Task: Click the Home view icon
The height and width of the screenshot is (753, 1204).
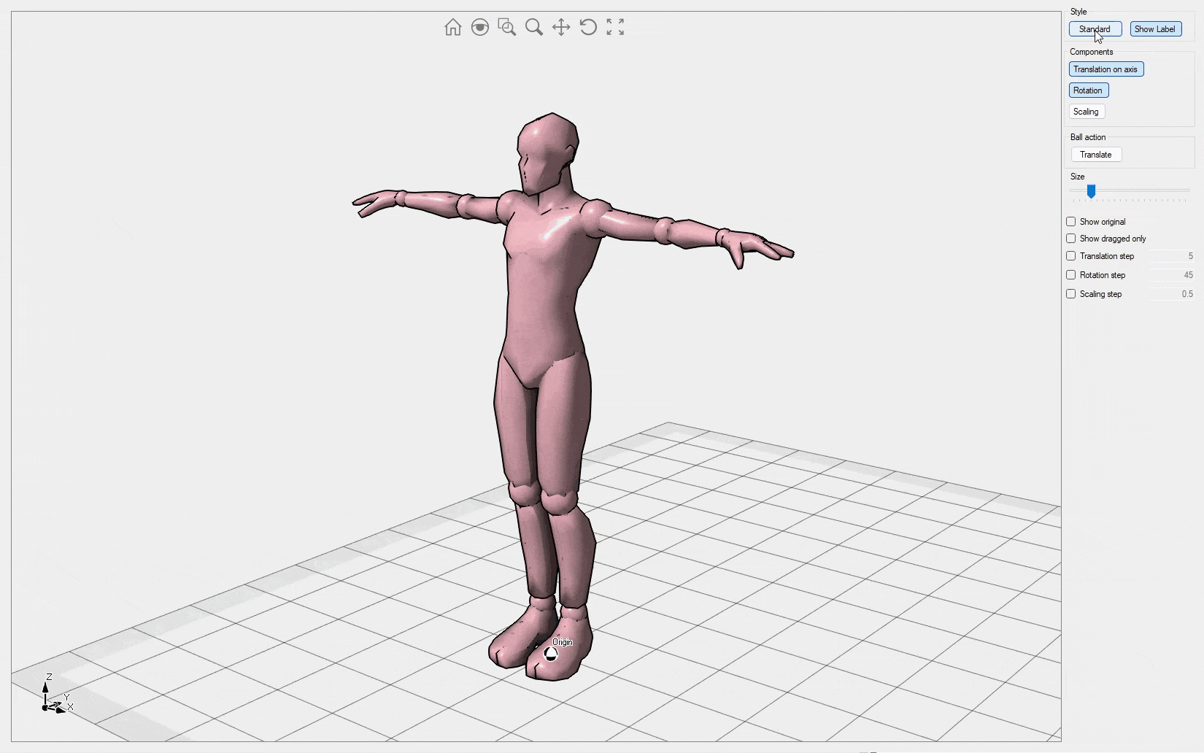Action: [x=452, y=27]
